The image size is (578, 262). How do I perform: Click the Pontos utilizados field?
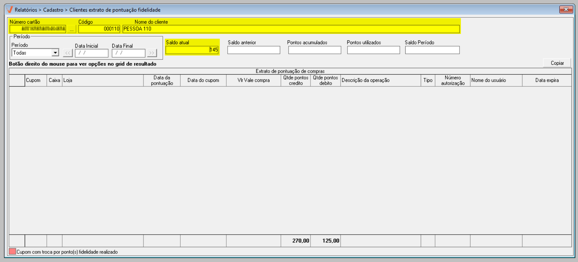[x=373, y=50]
